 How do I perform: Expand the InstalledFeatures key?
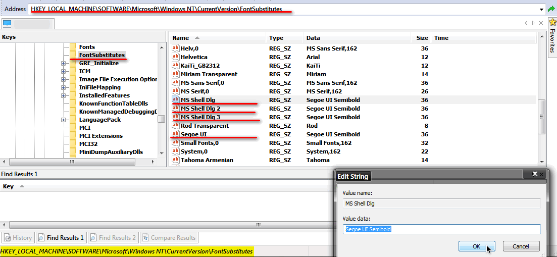[64, 95]
